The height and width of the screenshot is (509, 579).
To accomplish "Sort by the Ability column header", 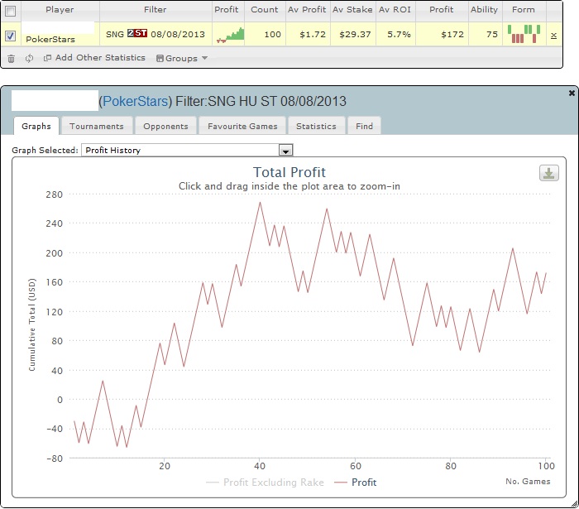I will [485, 10].
